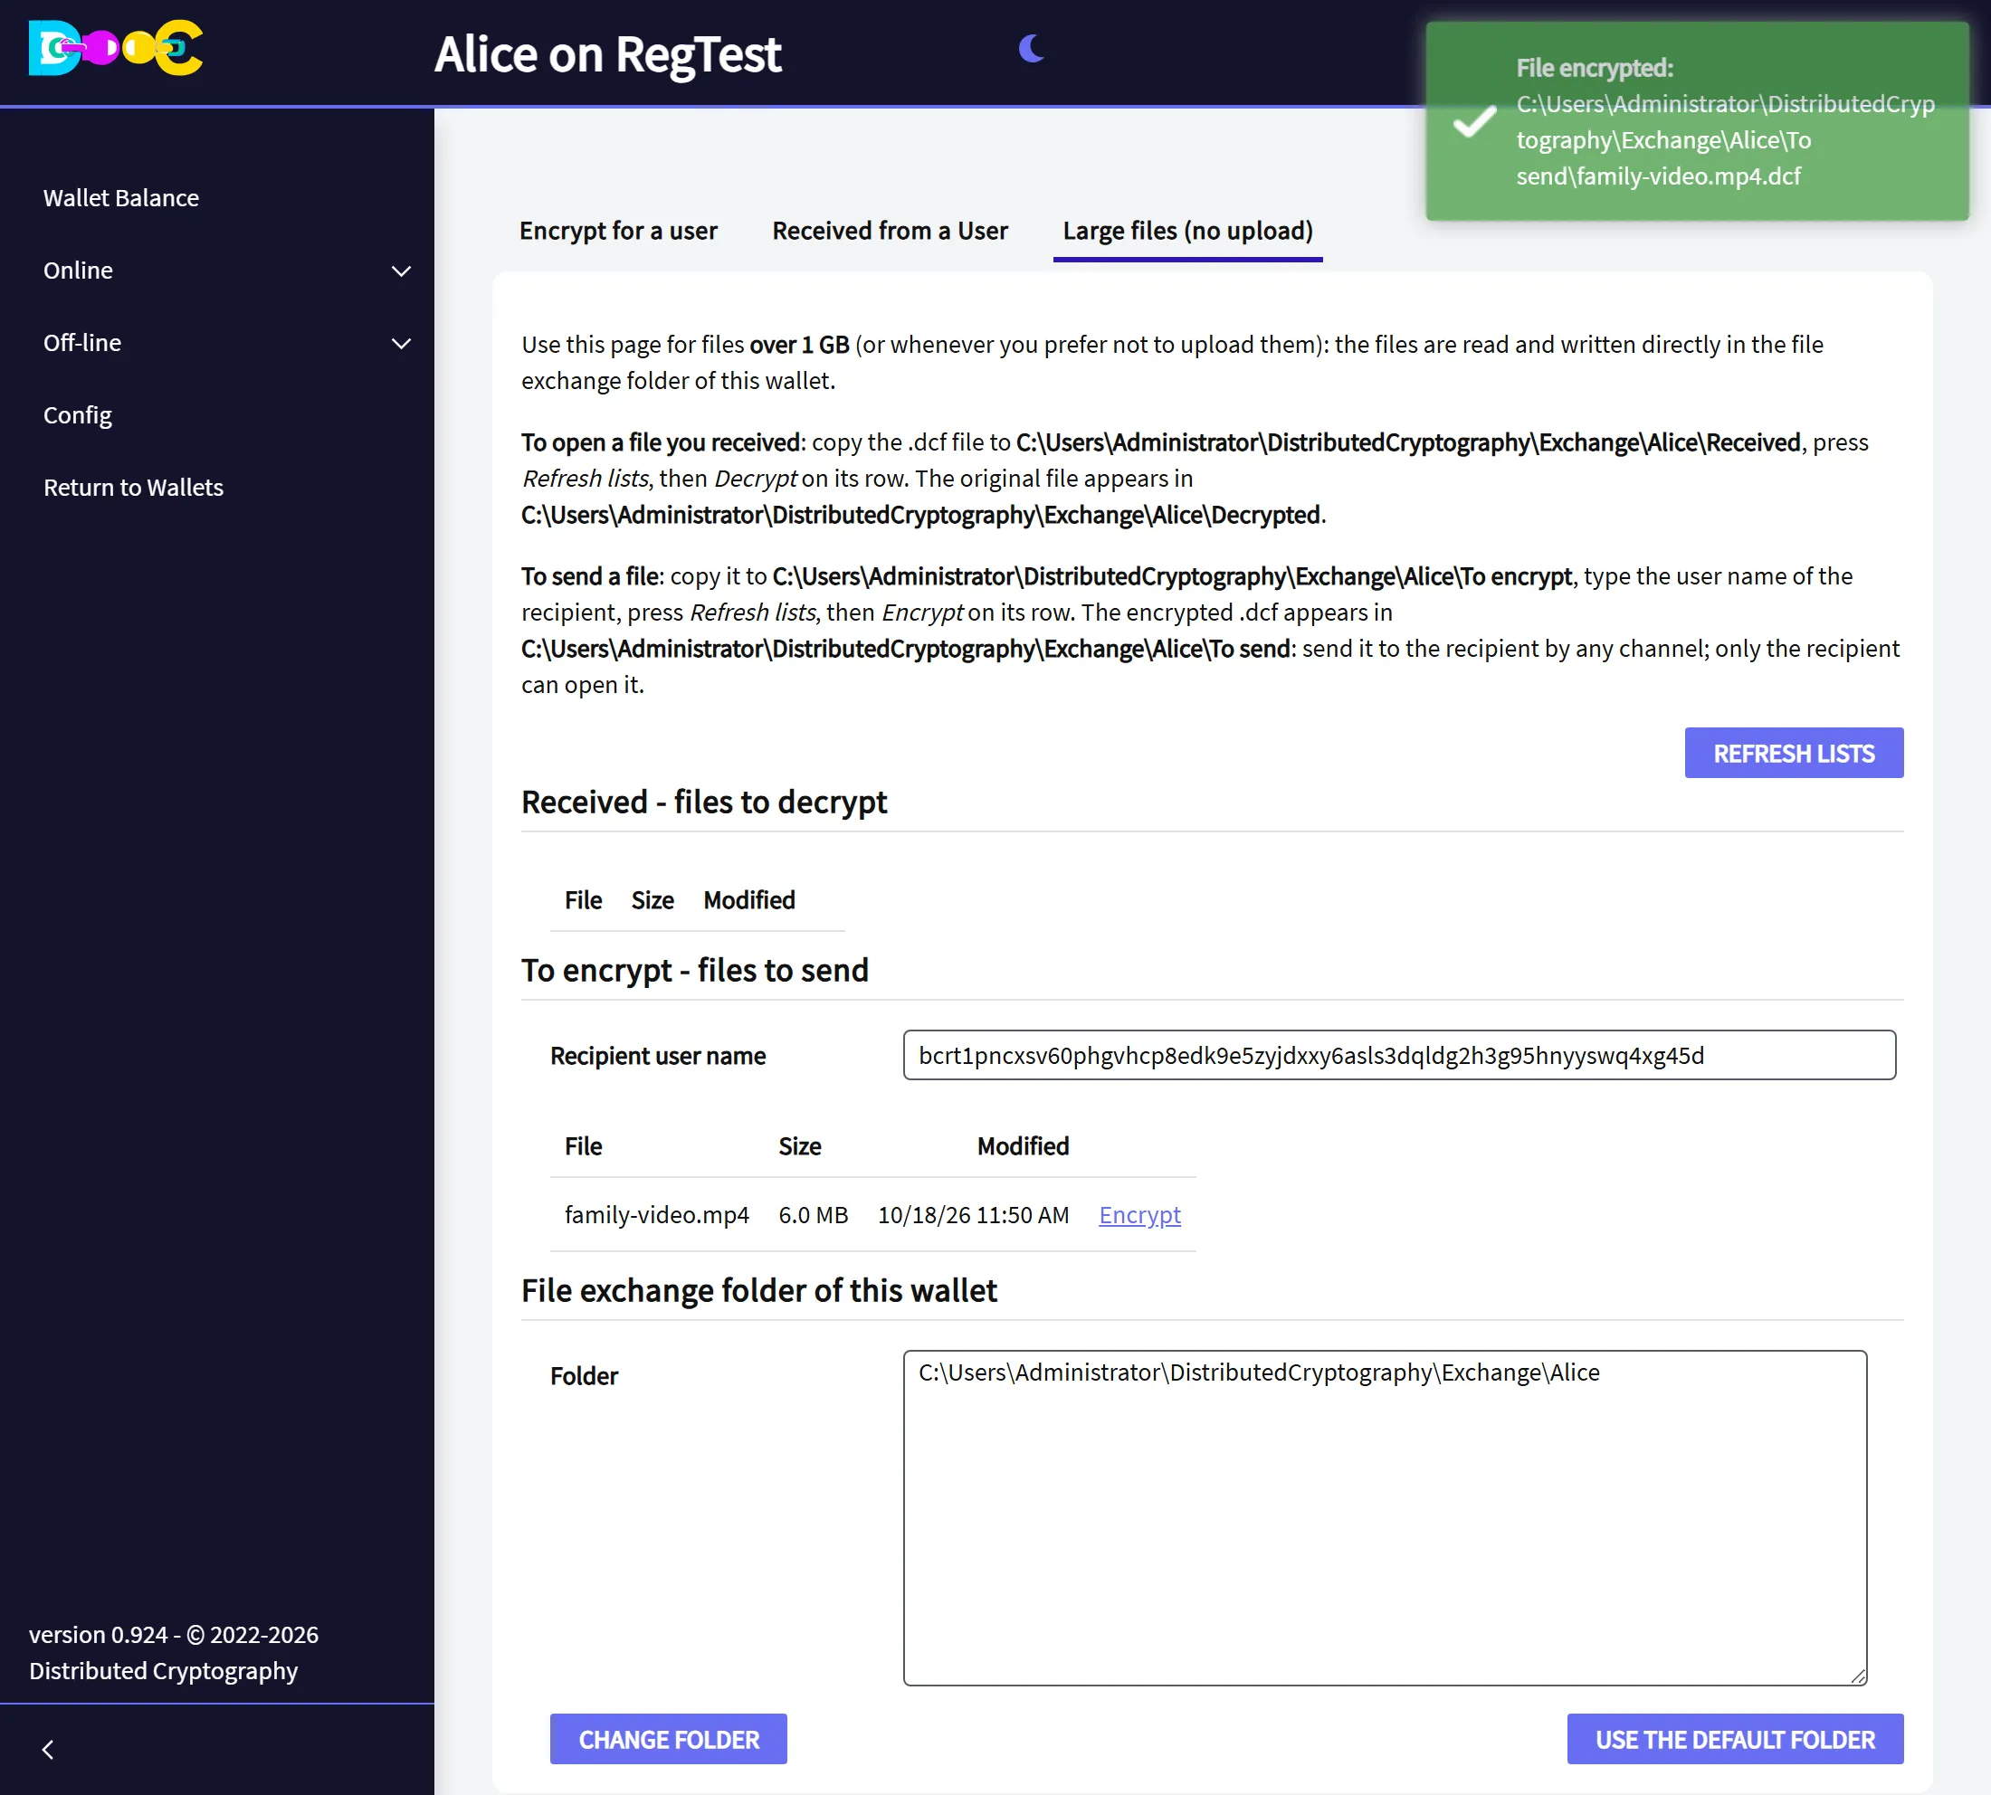Select the Large files (no upload) tab
The height and width of the screenshot is (1795, 1991).
coord(1188,231)
